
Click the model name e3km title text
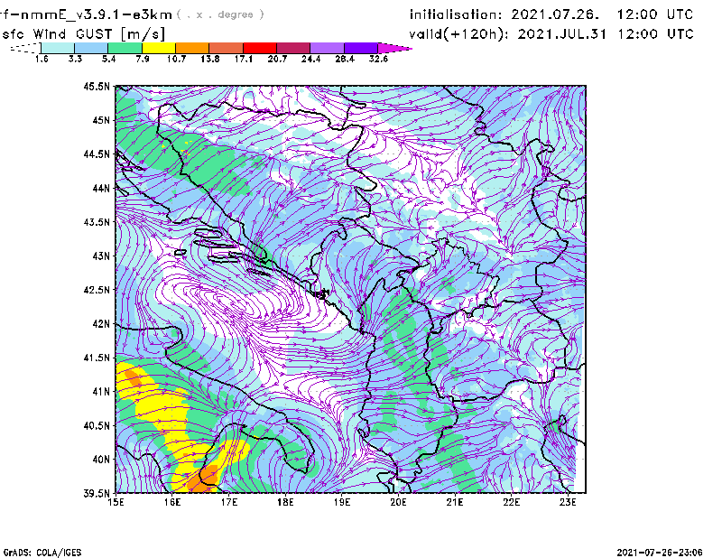tap(87, 14)
